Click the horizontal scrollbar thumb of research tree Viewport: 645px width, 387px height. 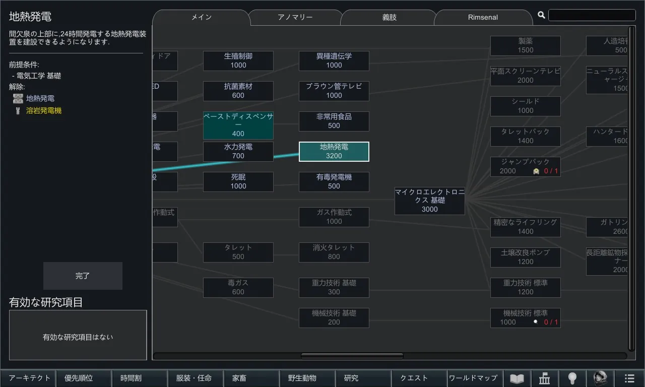(x=352, y=356)
